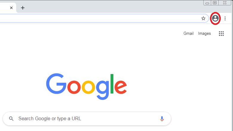The height and width of the screenshot is (131, 233).
Task: Click the blue letter G of the logo
Action: (x=56, y=84)
